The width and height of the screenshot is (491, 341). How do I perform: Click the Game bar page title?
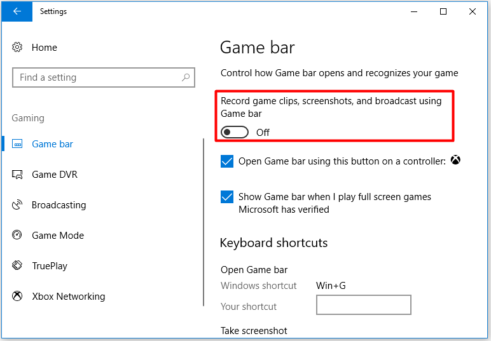258,48
